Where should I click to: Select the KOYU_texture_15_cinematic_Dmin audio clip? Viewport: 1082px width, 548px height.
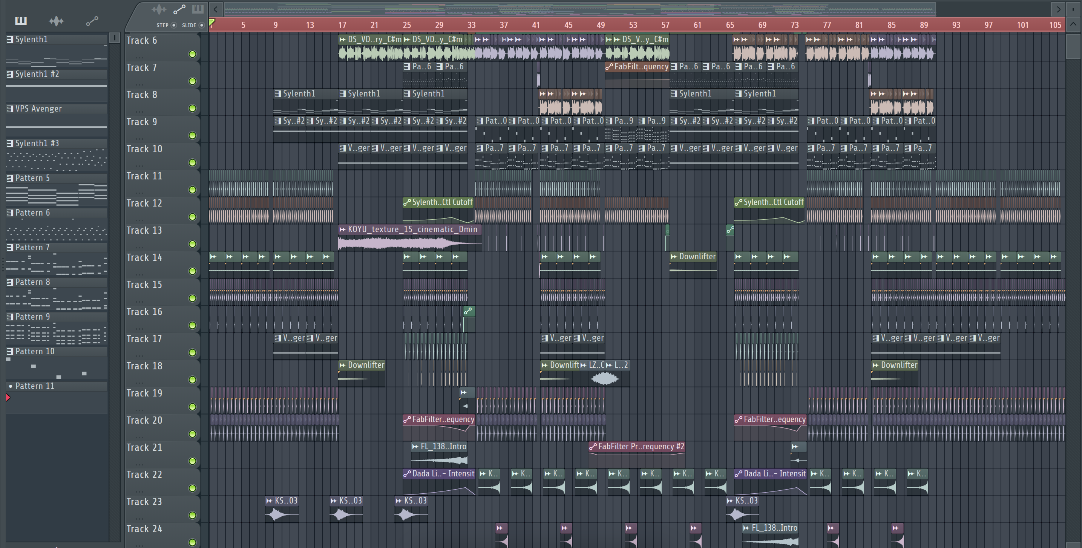pos(410,238)
